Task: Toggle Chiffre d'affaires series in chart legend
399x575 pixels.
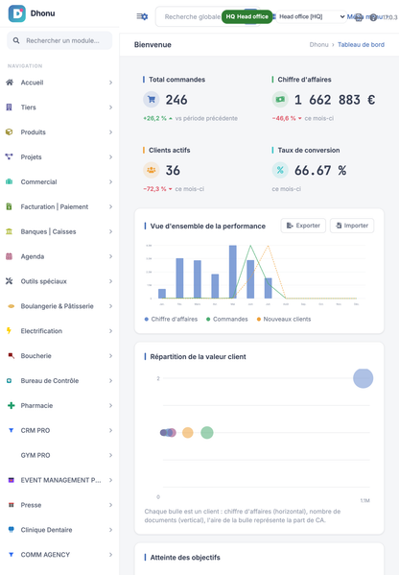Action: click(171, 319)
